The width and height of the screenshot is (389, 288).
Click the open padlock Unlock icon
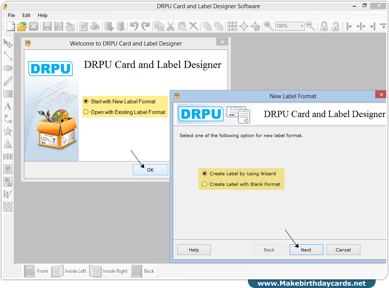tap(336, 26)
